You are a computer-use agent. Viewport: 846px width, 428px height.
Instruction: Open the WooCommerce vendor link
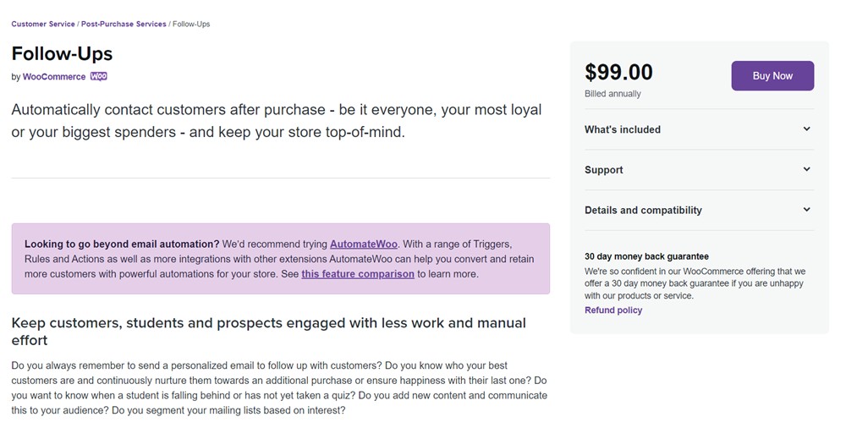(54, 77)
